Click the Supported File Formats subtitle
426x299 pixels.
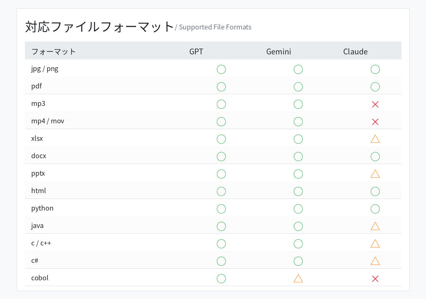coord(215,27)
